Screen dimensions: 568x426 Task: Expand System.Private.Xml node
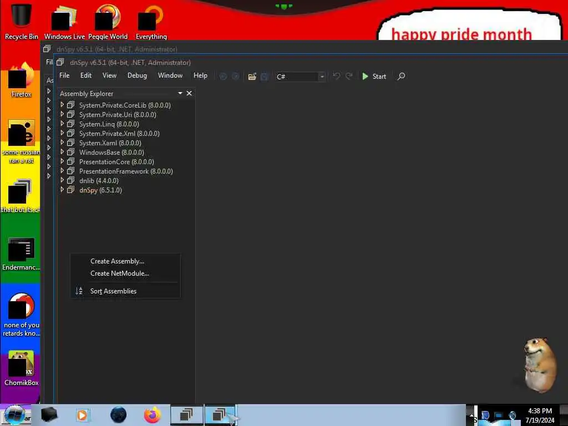click(x=62, y=133)
